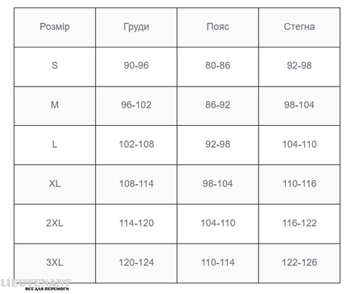Select the XL size cell
Screen dimensions: 359x294
[54, 184]
